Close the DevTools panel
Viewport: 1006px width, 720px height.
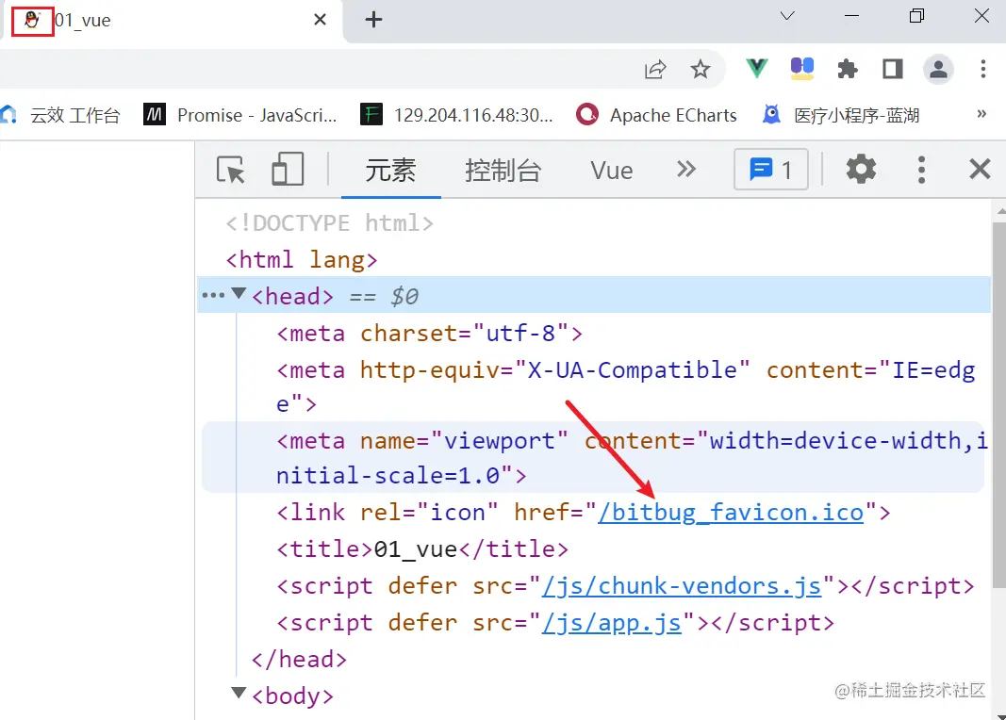[980, 170]
